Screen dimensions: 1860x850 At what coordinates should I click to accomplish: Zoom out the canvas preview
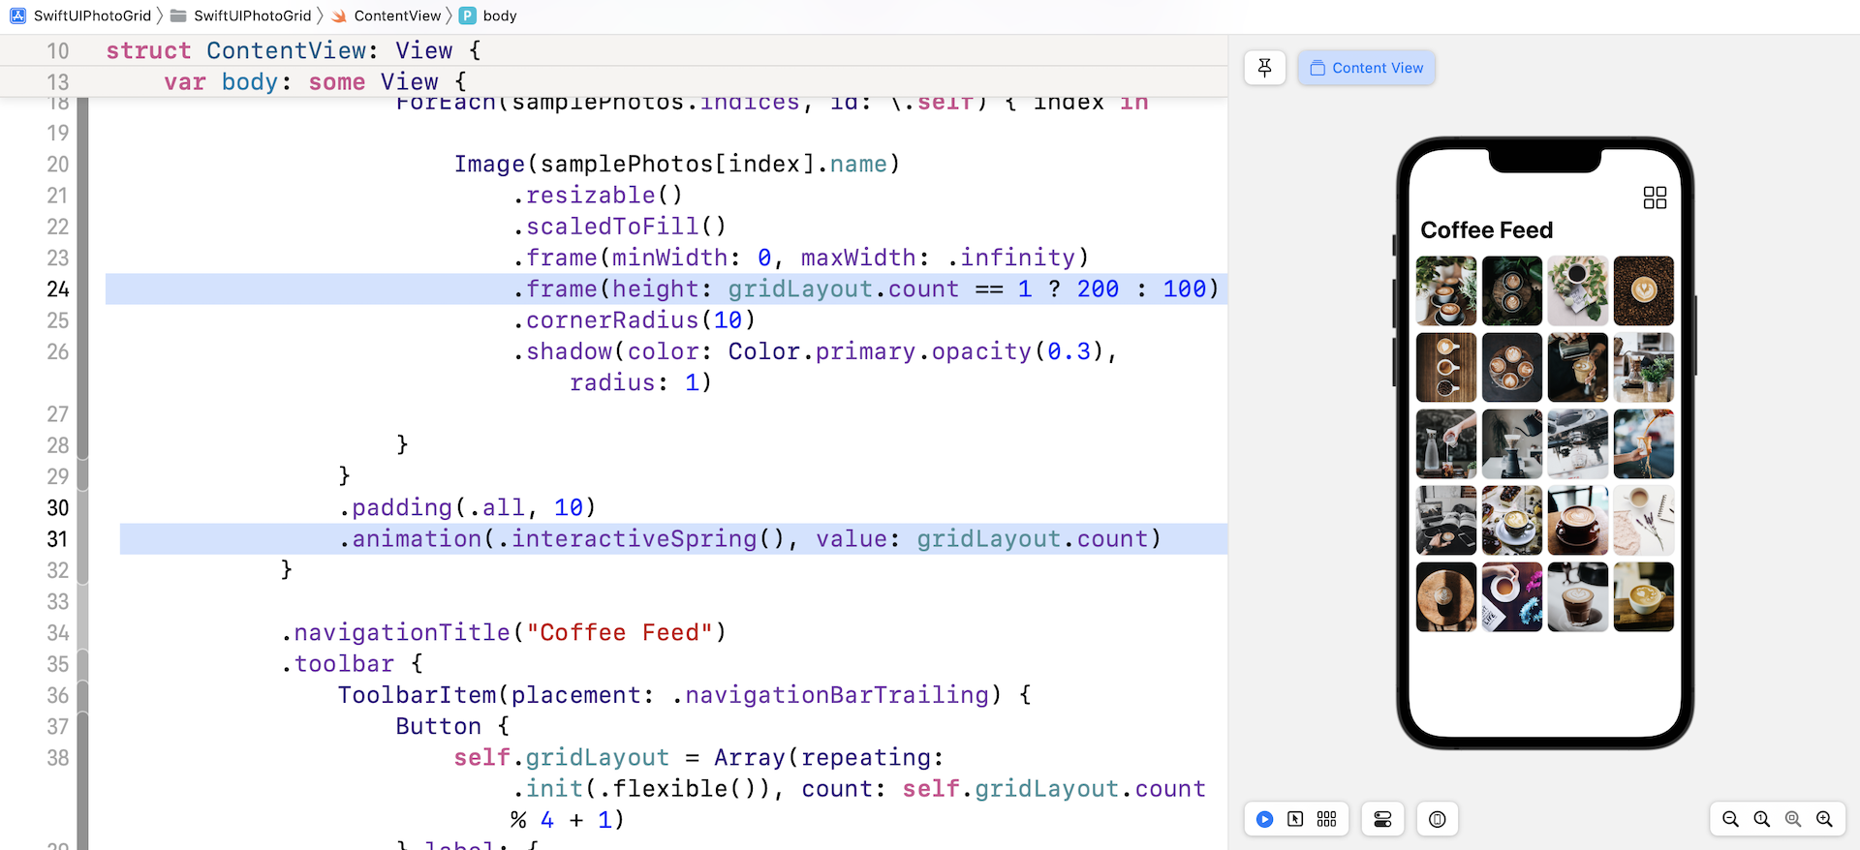point(1730,819)
